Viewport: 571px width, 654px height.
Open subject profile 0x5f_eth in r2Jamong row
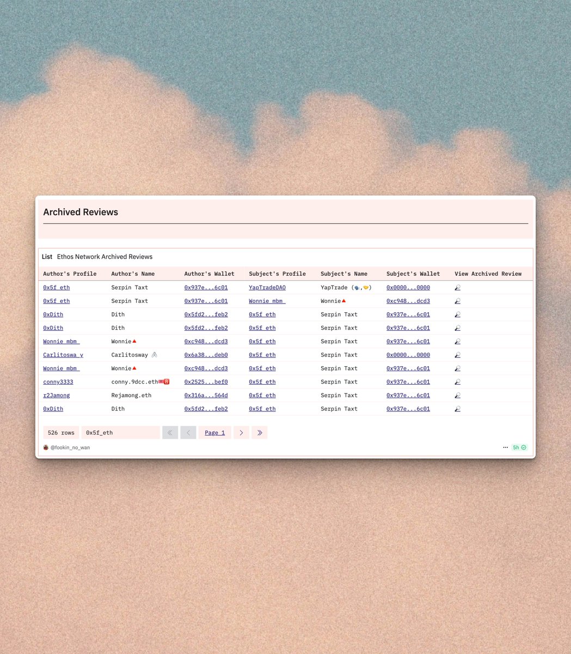pyautogui.click(x=262, y=395)
